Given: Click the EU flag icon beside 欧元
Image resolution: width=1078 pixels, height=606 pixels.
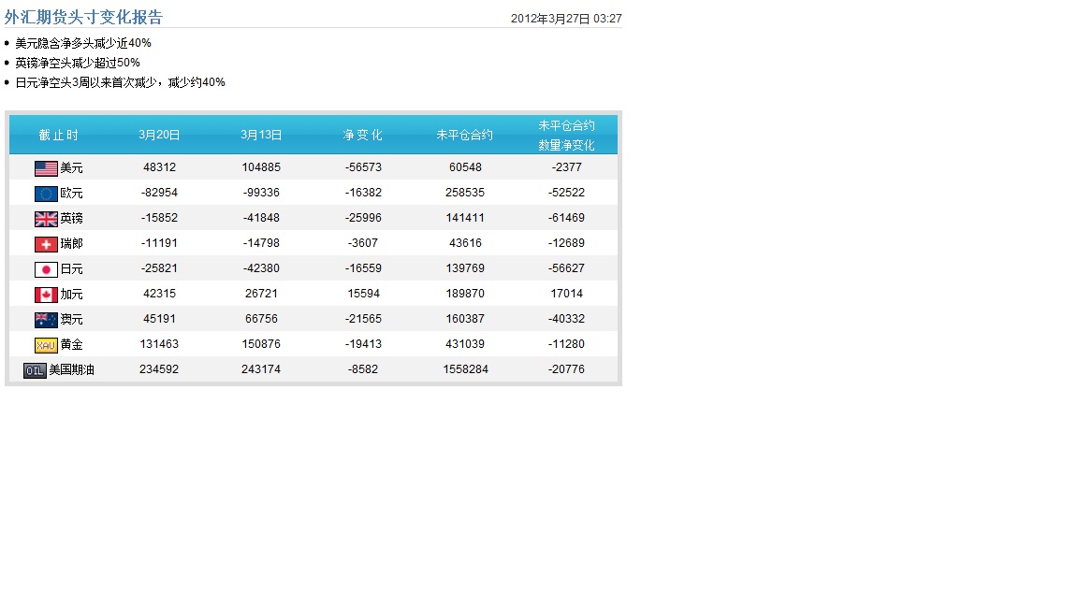Looking at the screenshot, I should tap(46, 194).
